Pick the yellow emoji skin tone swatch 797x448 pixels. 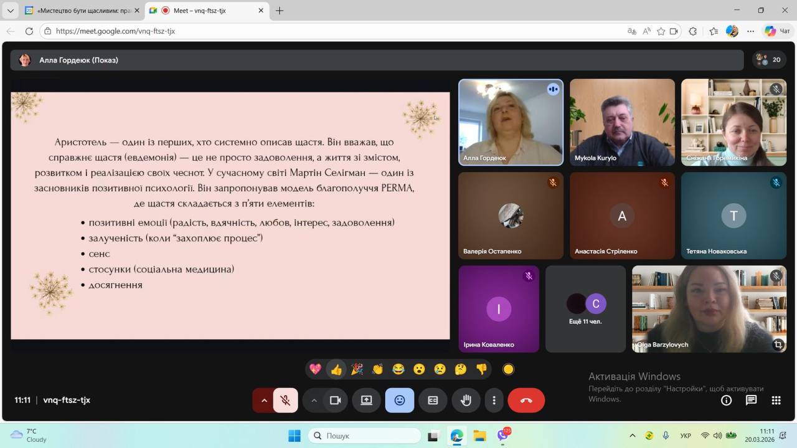(508, 369)
